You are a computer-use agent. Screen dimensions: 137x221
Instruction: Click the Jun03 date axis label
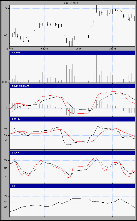tap(79, 49)
